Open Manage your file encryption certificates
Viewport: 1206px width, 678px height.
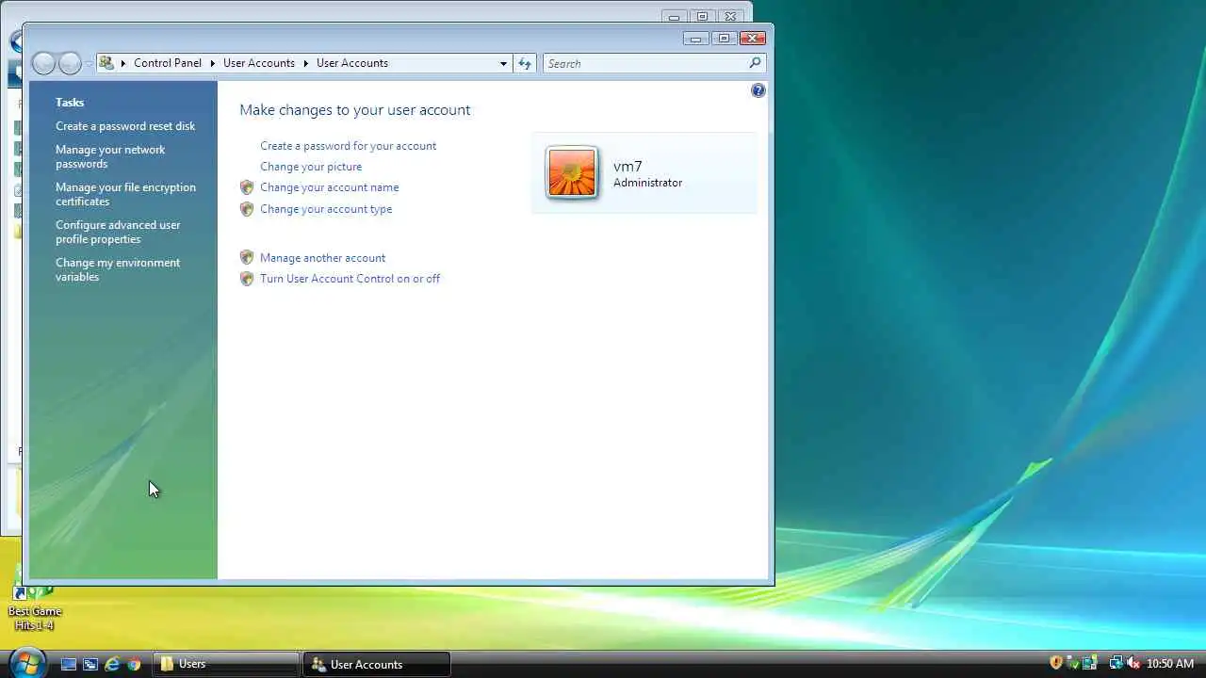[x=125, y=194]
